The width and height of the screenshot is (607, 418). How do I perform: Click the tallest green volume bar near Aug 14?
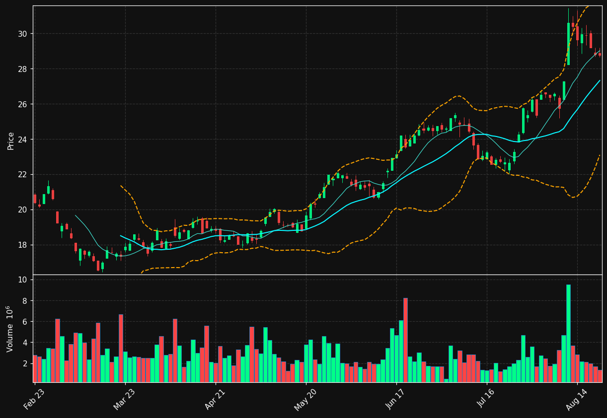point(568,333)
